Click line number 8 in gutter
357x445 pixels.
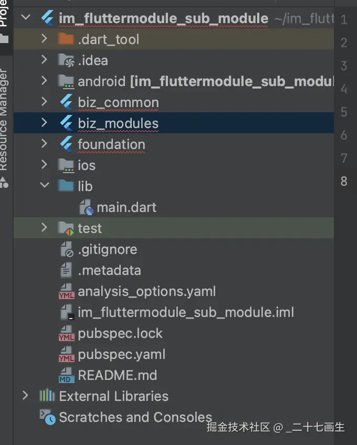click(344, 181)
